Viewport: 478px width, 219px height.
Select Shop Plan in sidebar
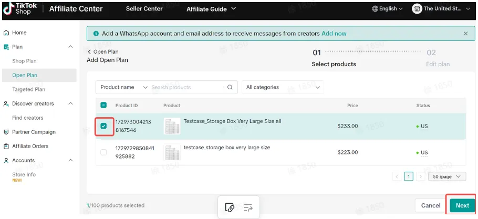(24, 61)
